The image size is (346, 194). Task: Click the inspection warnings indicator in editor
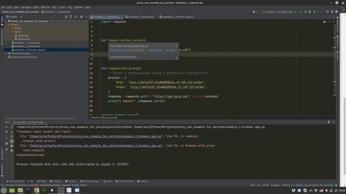(x=325, y=22)
